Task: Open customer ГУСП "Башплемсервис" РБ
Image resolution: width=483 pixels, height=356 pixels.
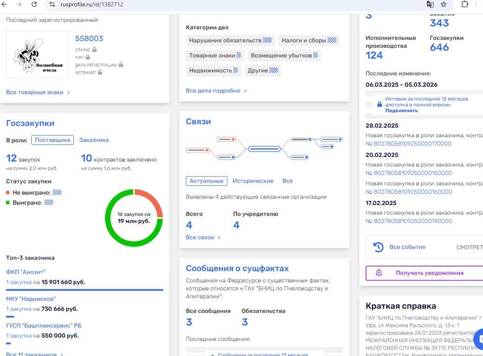Action: point(44,325)
